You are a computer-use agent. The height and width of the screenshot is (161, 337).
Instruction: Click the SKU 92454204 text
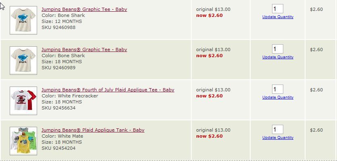point(58,148)
